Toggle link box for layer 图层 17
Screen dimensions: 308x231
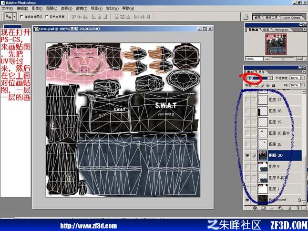pos(254,100)
